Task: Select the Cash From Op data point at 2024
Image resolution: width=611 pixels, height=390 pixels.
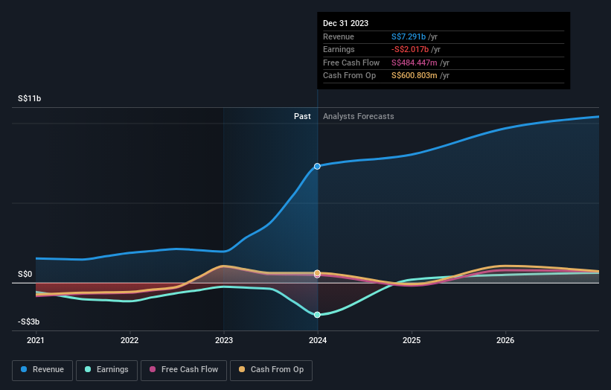Action: tap(317, 272)
